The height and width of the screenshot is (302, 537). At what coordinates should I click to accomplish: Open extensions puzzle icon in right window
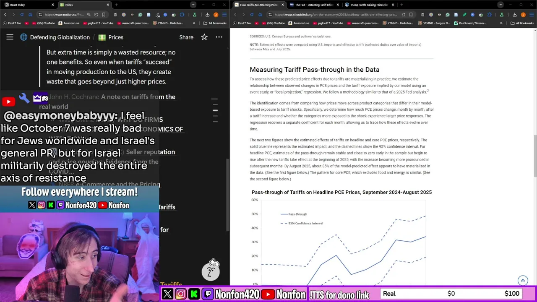tap(489, 14)
